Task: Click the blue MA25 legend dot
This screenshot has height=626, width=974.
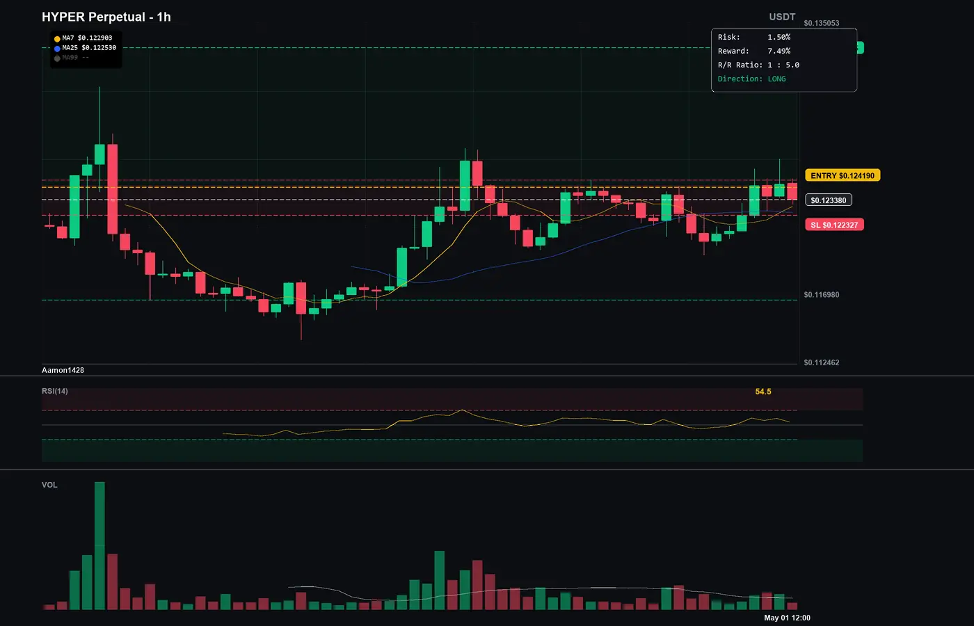Action: click(57, 49)
